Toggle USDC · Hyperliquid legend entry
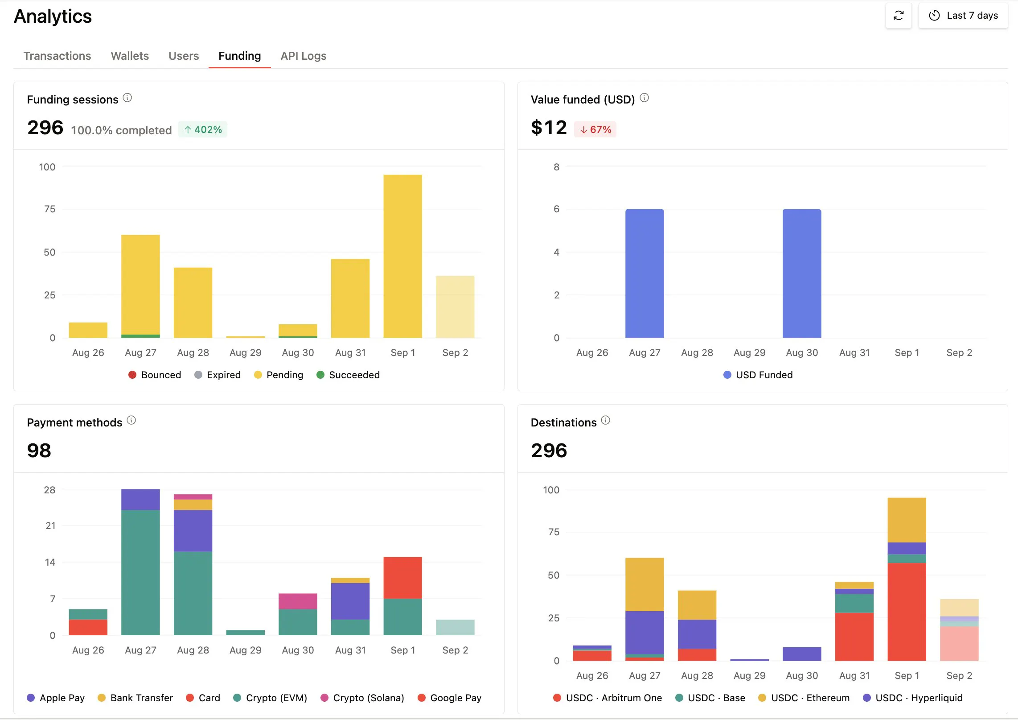1018x720 pixels. point(913,698)
